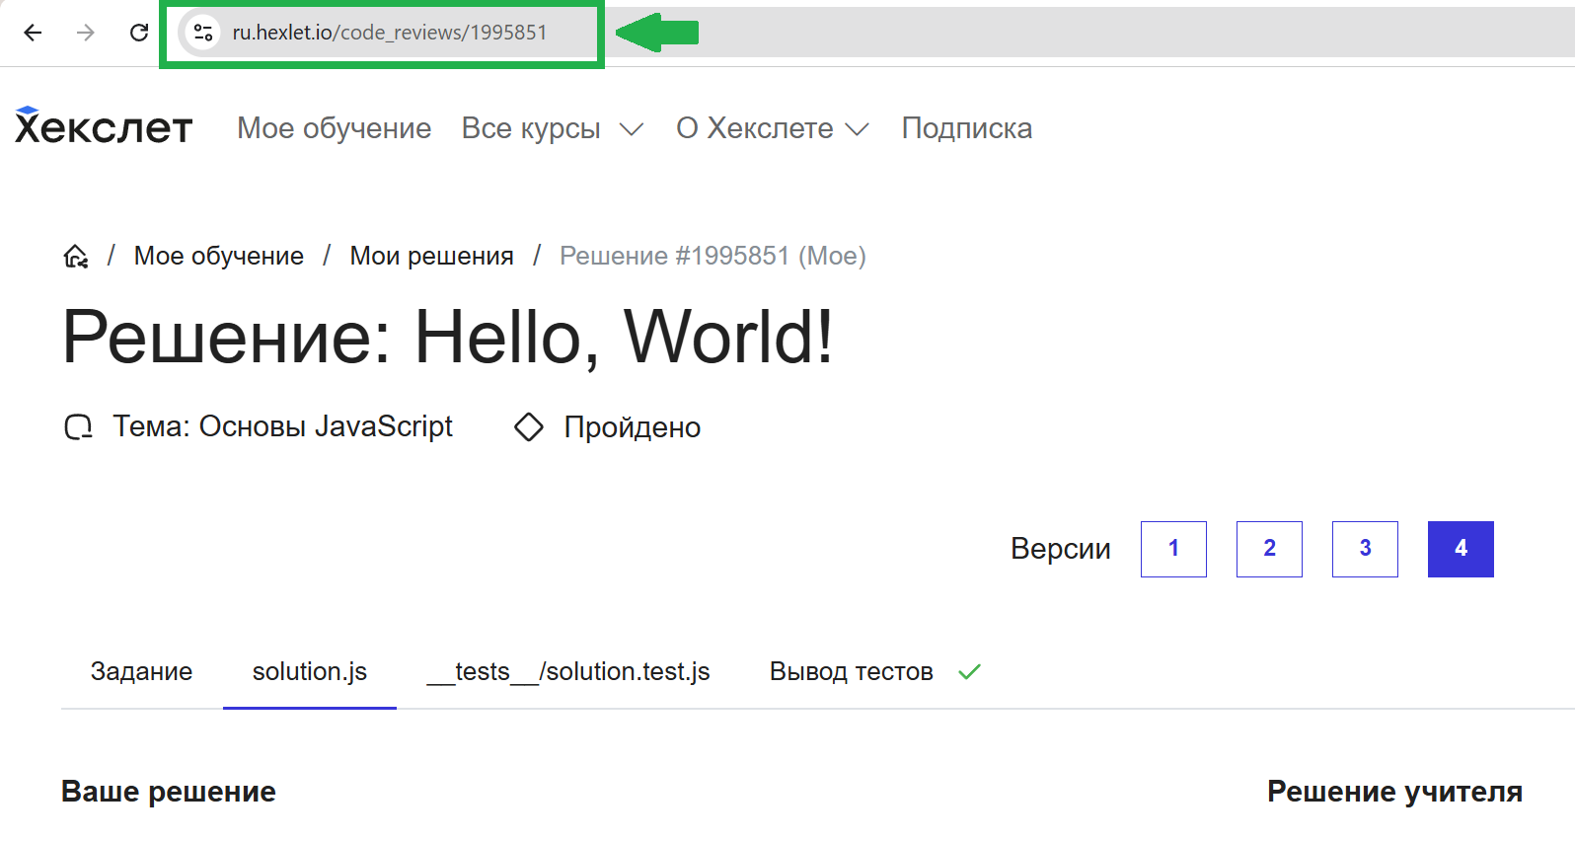
Task: Select solution version 1
Action: (1173, 549)
